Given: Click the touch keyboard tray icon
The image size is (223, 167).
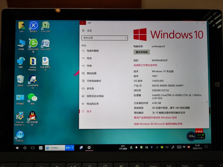Looking at the screenshot, I should 179,147.
